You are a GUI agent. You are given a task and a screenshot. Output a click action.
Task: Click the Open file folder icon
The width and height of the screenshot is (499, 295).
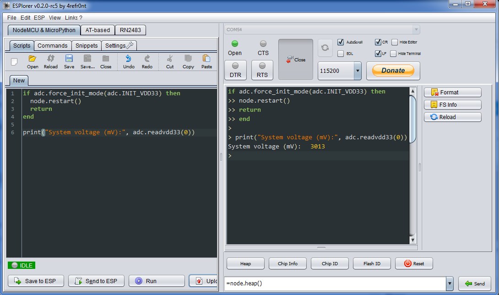(x=33, y=59)
